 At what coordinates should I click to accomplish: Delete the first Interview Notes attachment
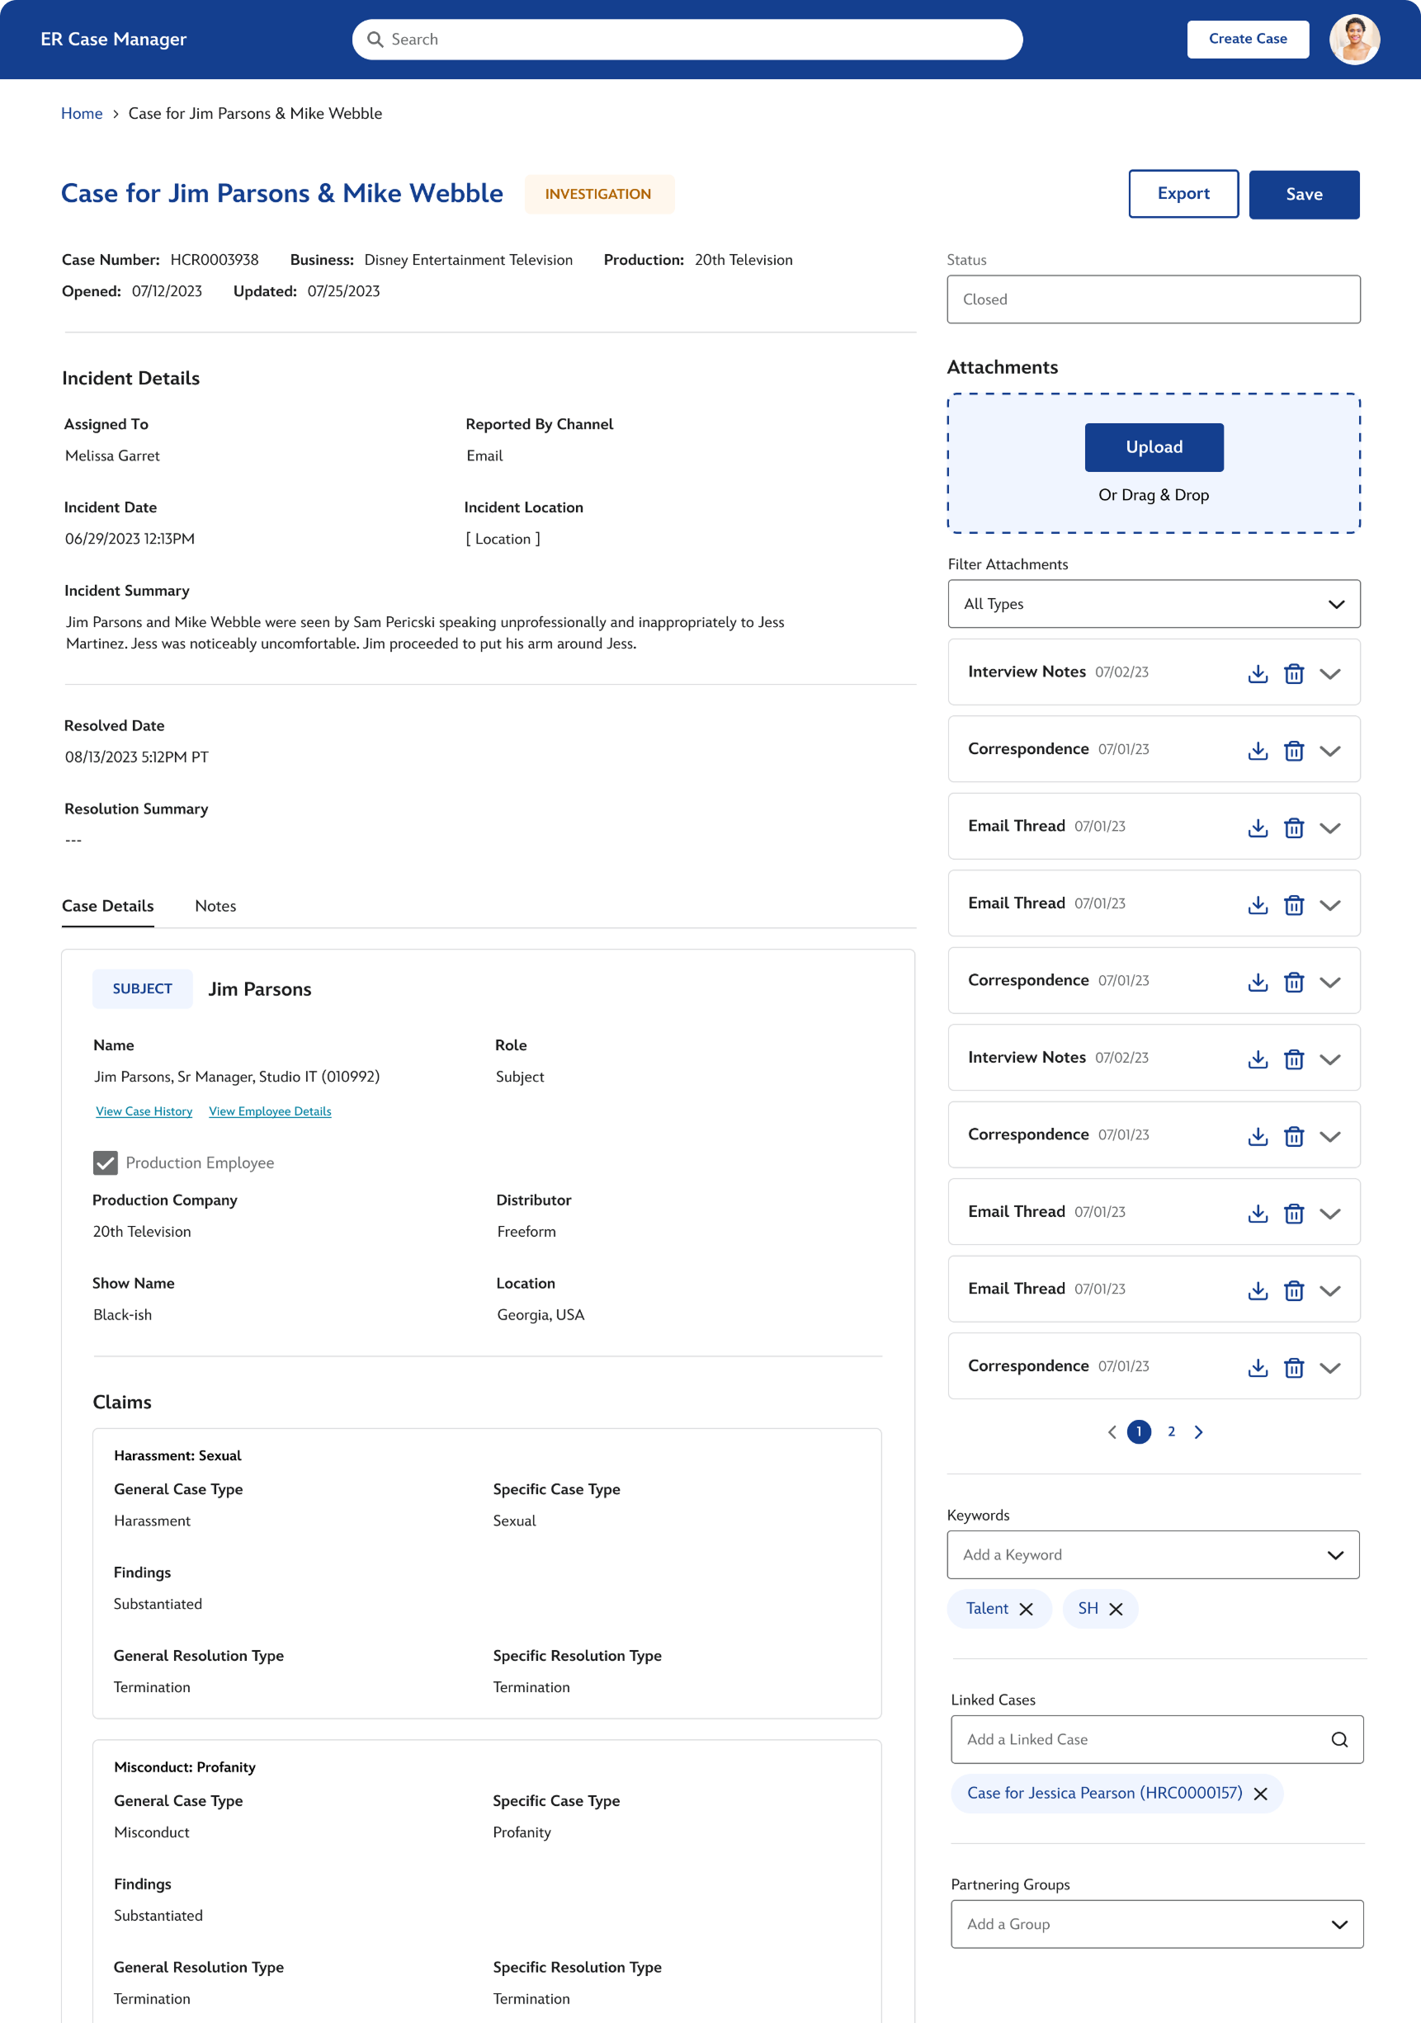click(1293, 674)
